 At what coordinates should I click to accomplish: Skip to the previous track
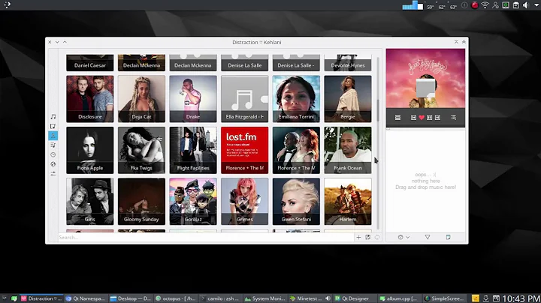pos(413,118)
